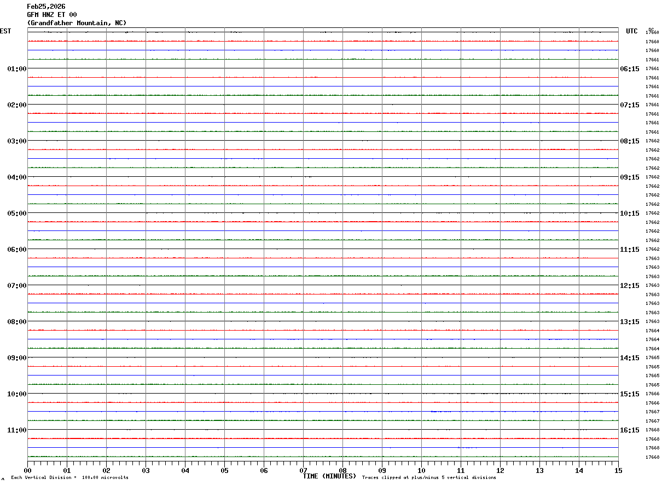Select the "05:00" EST row label

(x=17, y=213)
